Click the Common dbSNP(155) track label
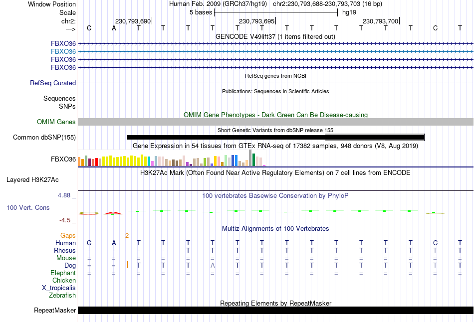 pos(44,138)
